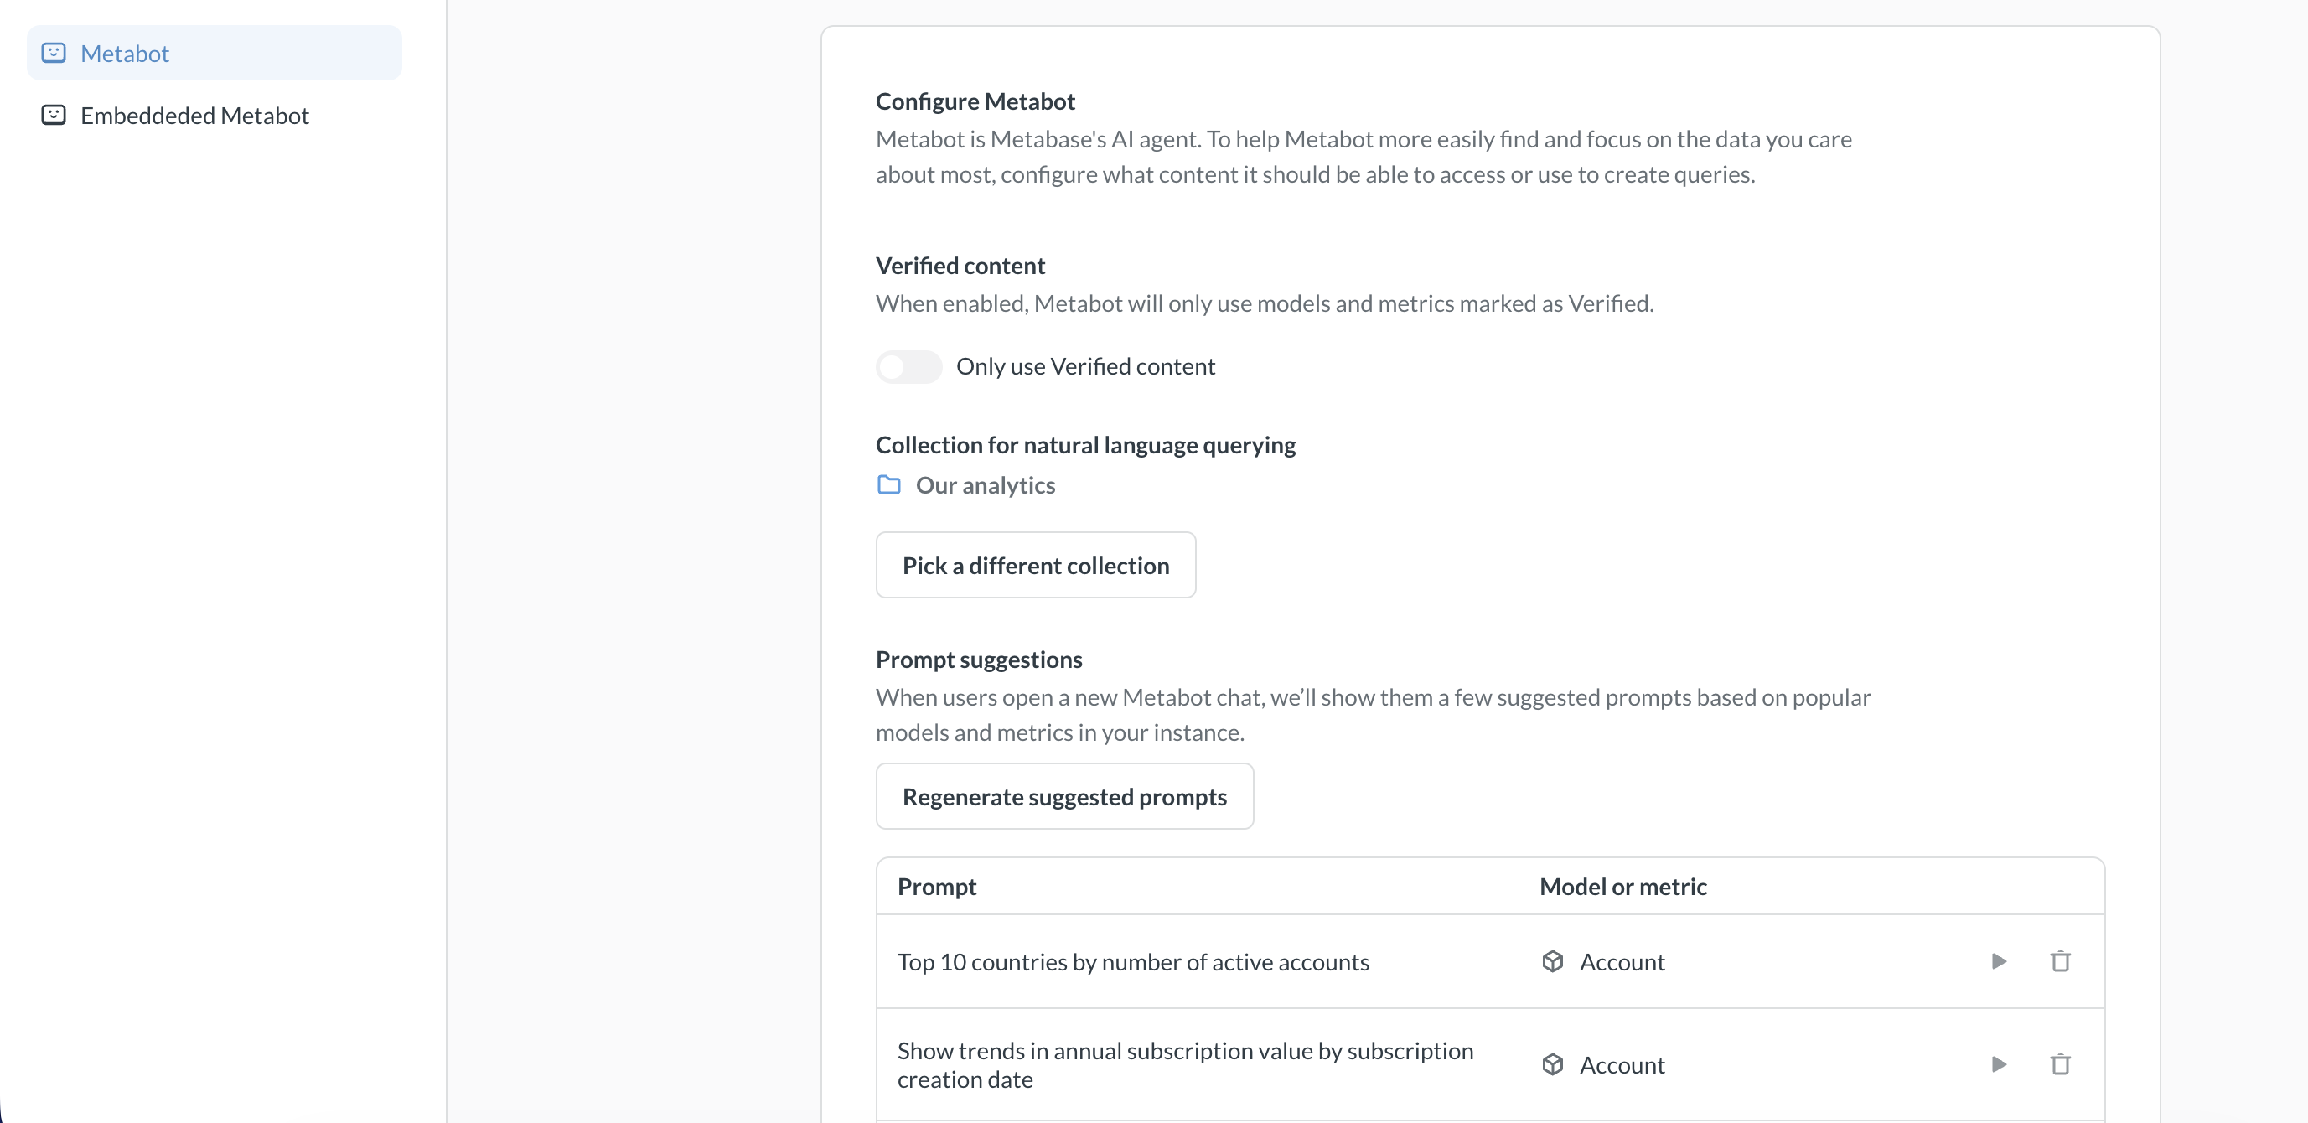Run the Top 10 countries prompt via play icon
This screenshot has width=2308, height=1123.
[x=1999, y=960]
